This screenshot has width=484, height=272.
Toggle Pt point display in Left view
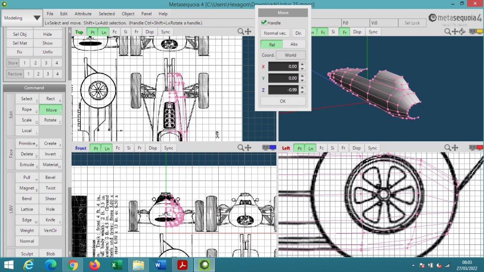coord(299,148)
